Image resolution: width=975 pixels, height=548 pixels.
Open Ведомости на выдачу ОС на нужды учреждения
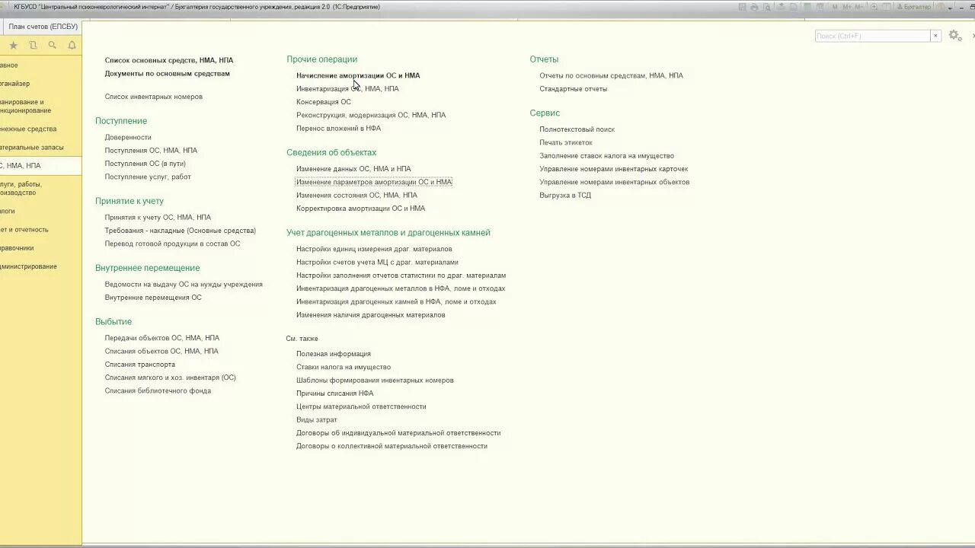184,284
